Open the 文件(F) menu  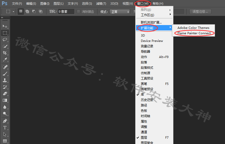(x=17, y=4)
